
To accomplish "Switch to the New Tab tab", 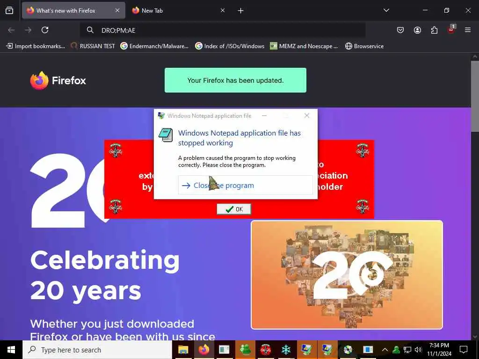I will [x=179, y=11].
